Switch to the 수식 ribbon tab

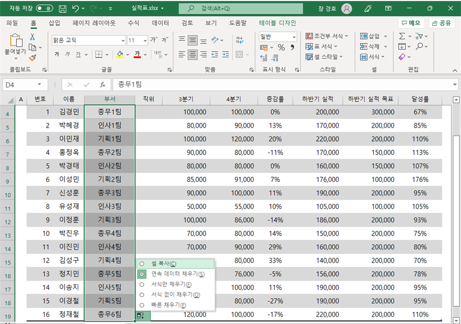pos(133,23)
